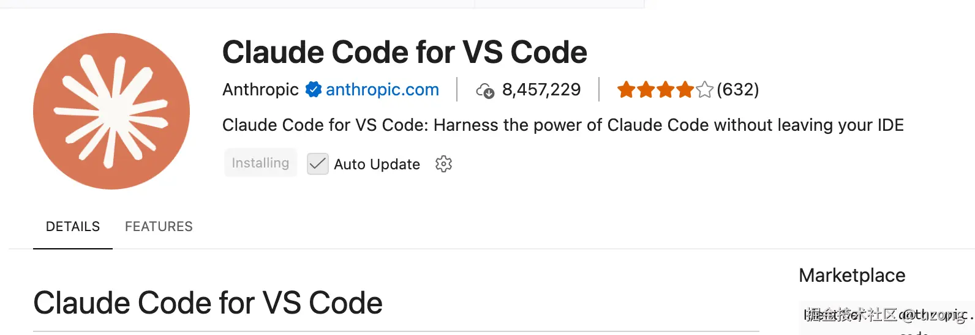Click the fourth orange rating star
This screenshot has width=975, height=335.
click(x=685, y=90)
